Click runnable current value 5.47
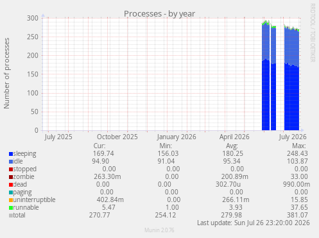 point(108,207)
